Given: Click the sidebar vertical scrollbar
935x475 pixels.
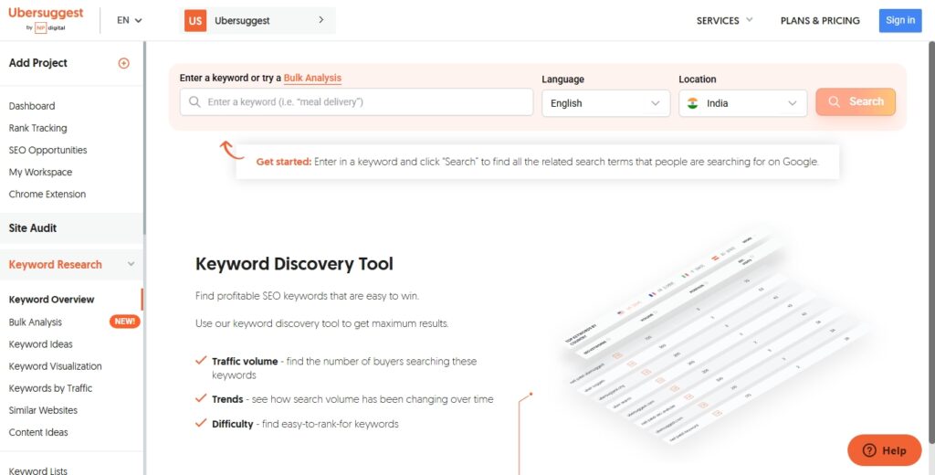Looking at the screenshot, I should pos(144,138).
